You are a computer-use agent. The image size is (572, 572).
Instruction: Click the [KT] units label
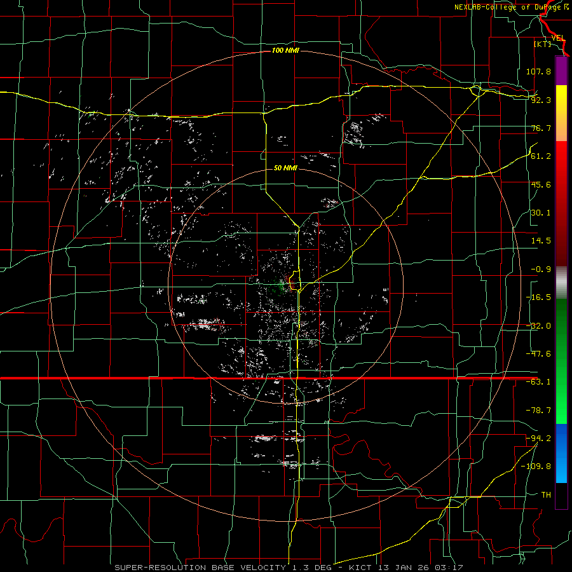click(x=543, y=44)
